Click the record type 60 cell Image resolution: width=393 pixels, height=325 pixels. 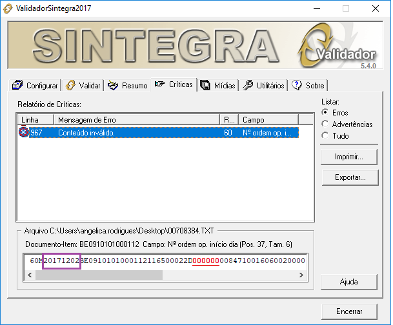pos(228,133)
